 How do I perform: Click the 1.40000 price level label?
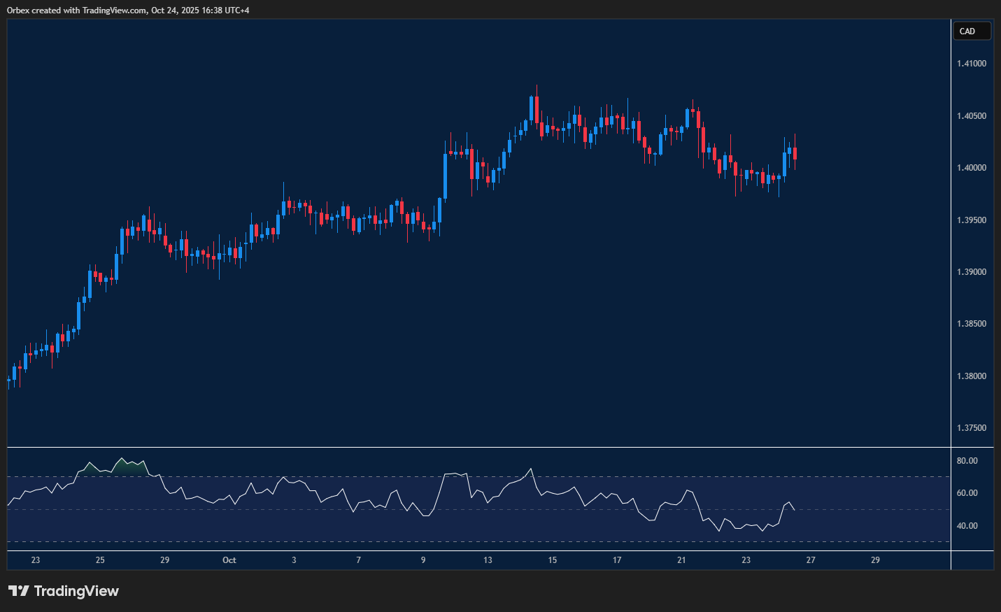point(972,168)
